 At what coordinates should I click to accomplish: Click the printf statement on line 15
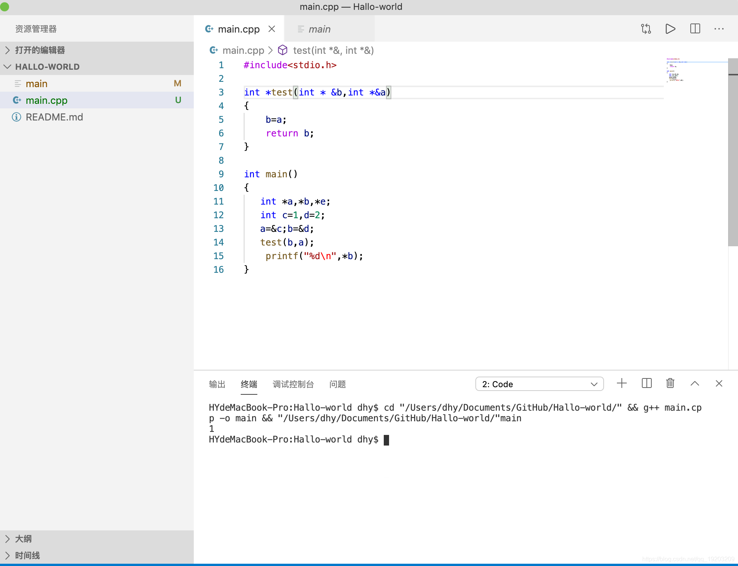click(314, 256)
